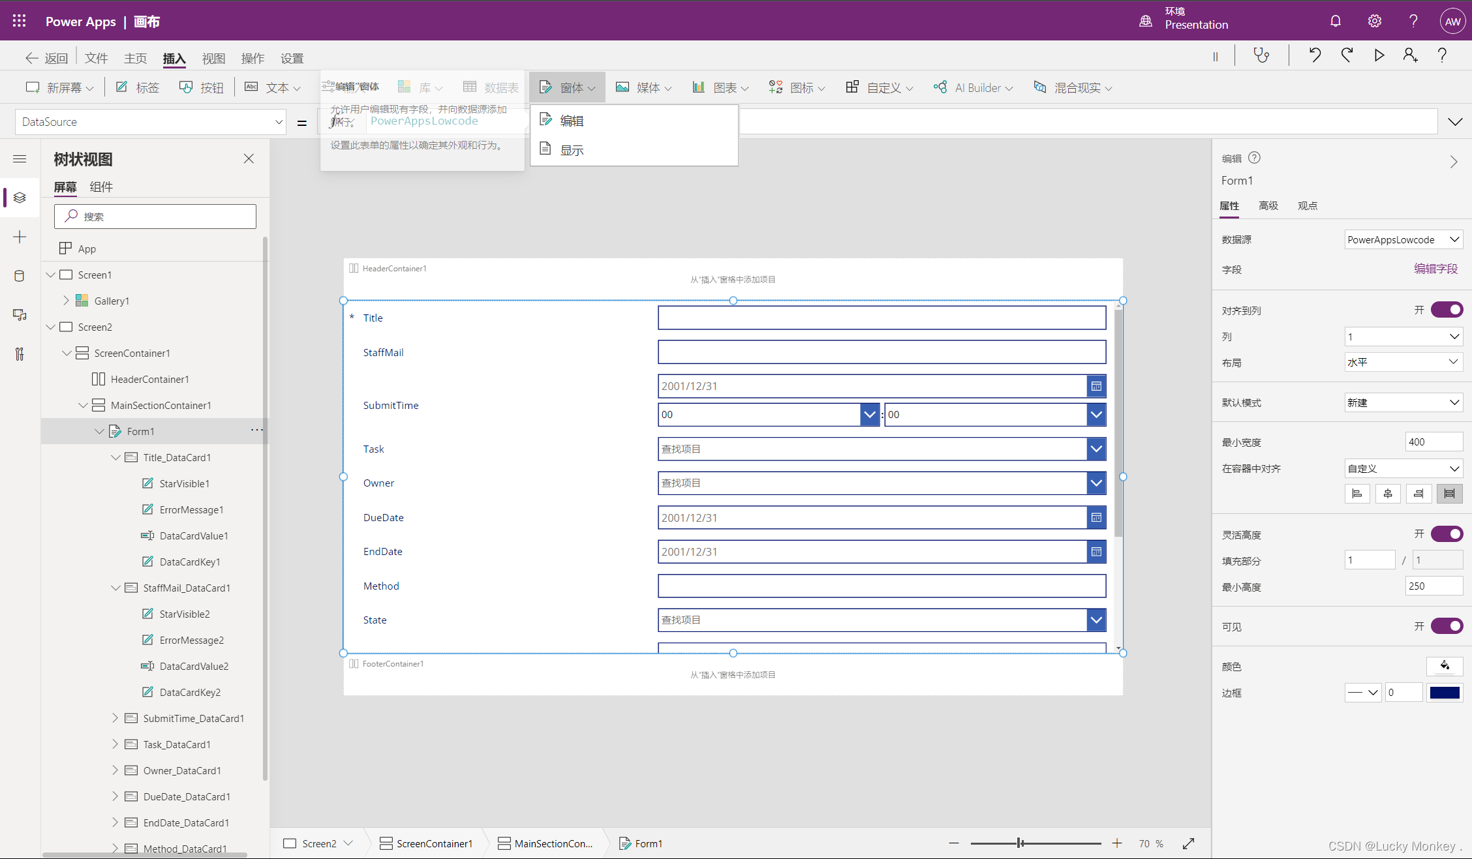Open the app launcher waffle icon
This screenshot has height=859, width=1472.
coord(20,21)
